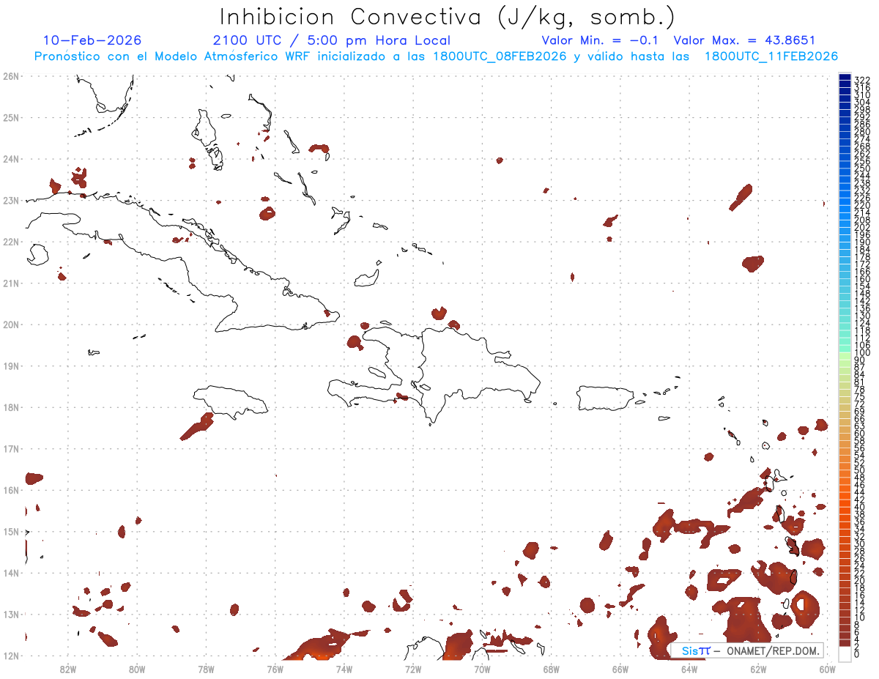Click the '72W' longitude label
Image resolution: width=879 pixels, height=679 pixels.
pyautogui.click(x=413, y=668)
